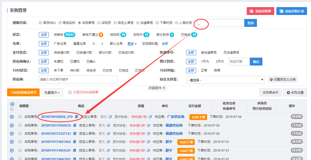
Task: Select 库存SKU search radio
Action: [x=40, y=23]
